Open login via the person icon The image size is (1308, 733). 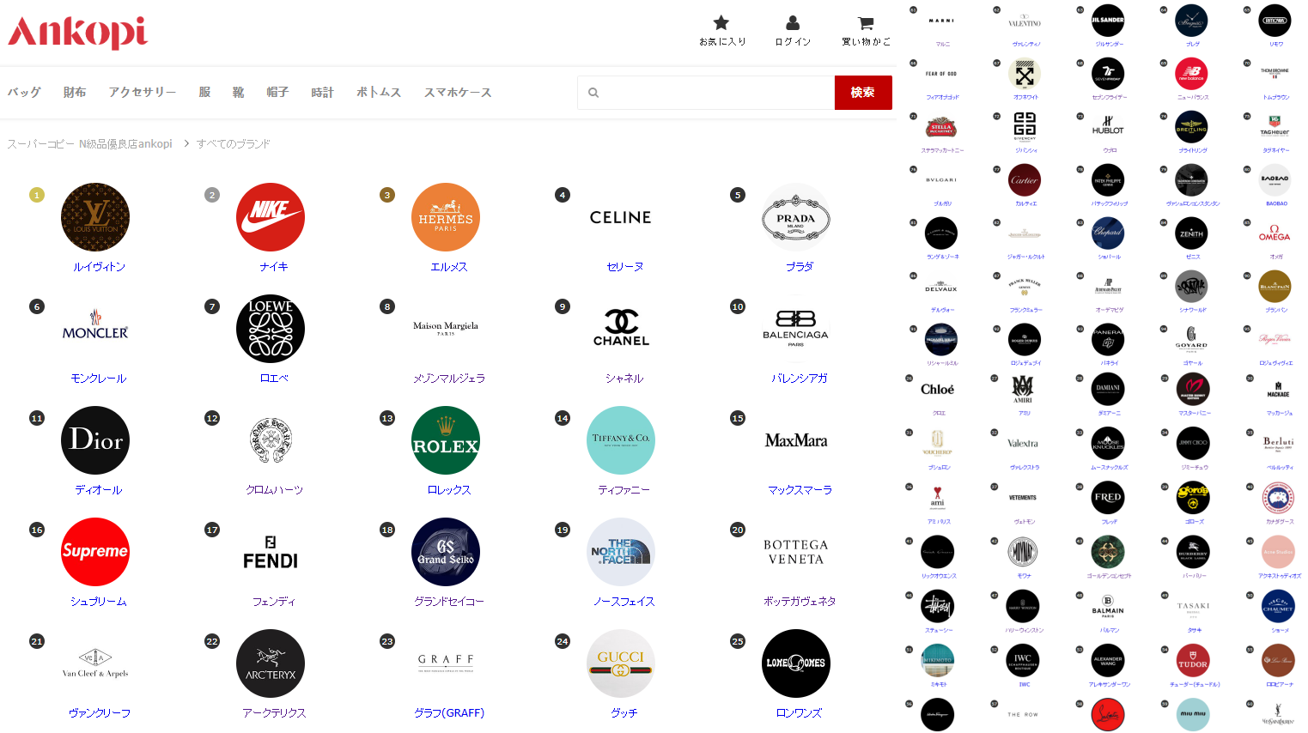[x=793, y=22]
